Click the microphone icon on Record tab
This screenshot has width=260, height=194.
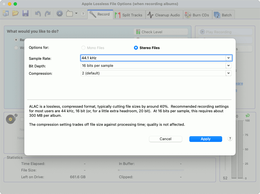click(x=93, y=14)
